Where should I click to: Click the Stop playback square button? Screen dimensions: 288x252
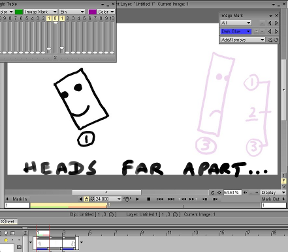pos(149,199)
